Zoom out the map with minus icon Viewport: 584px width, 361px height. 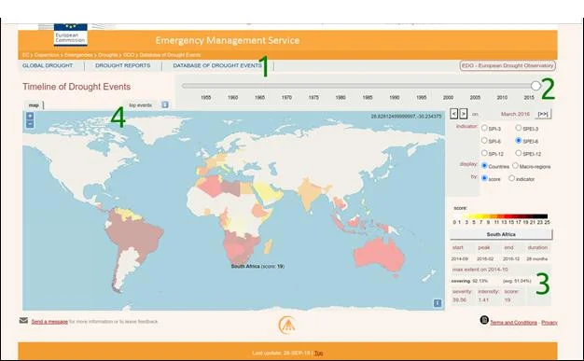click(x=30, y=124)
